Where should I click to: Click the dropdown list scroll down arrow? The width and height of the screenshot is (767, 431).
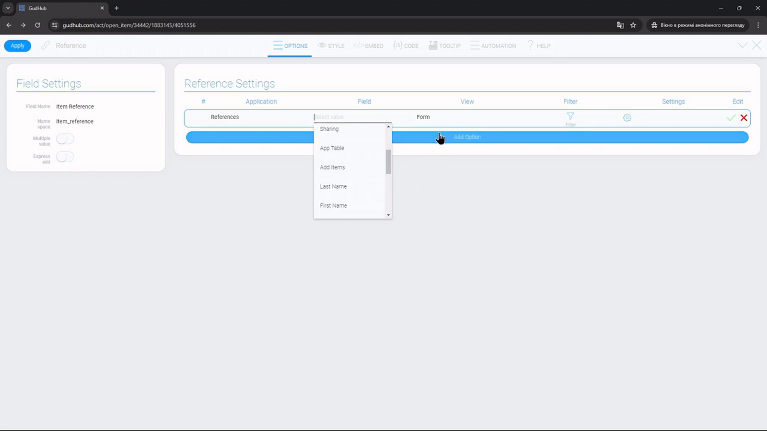tap(388, 215)
